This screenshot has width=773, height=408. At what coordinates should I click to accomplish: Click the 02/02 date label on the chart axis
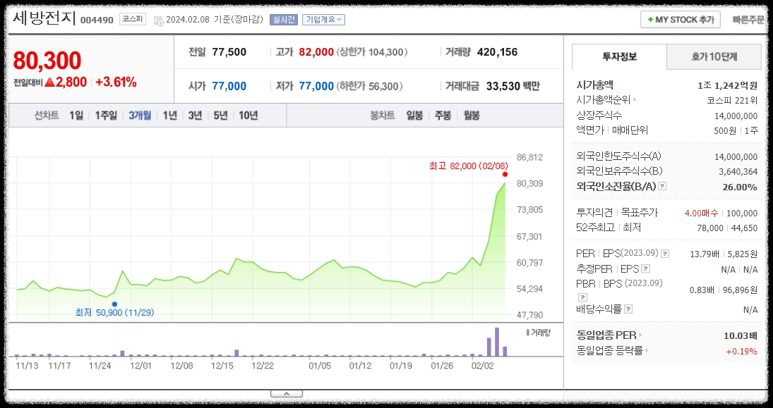point(483,366)
